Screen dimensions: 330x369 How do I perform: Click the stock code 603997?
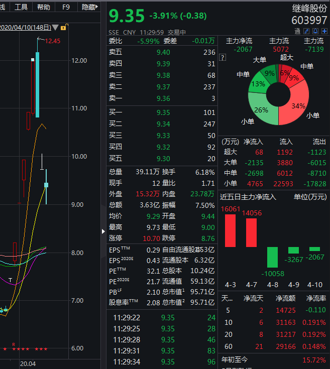pos(309,21)
